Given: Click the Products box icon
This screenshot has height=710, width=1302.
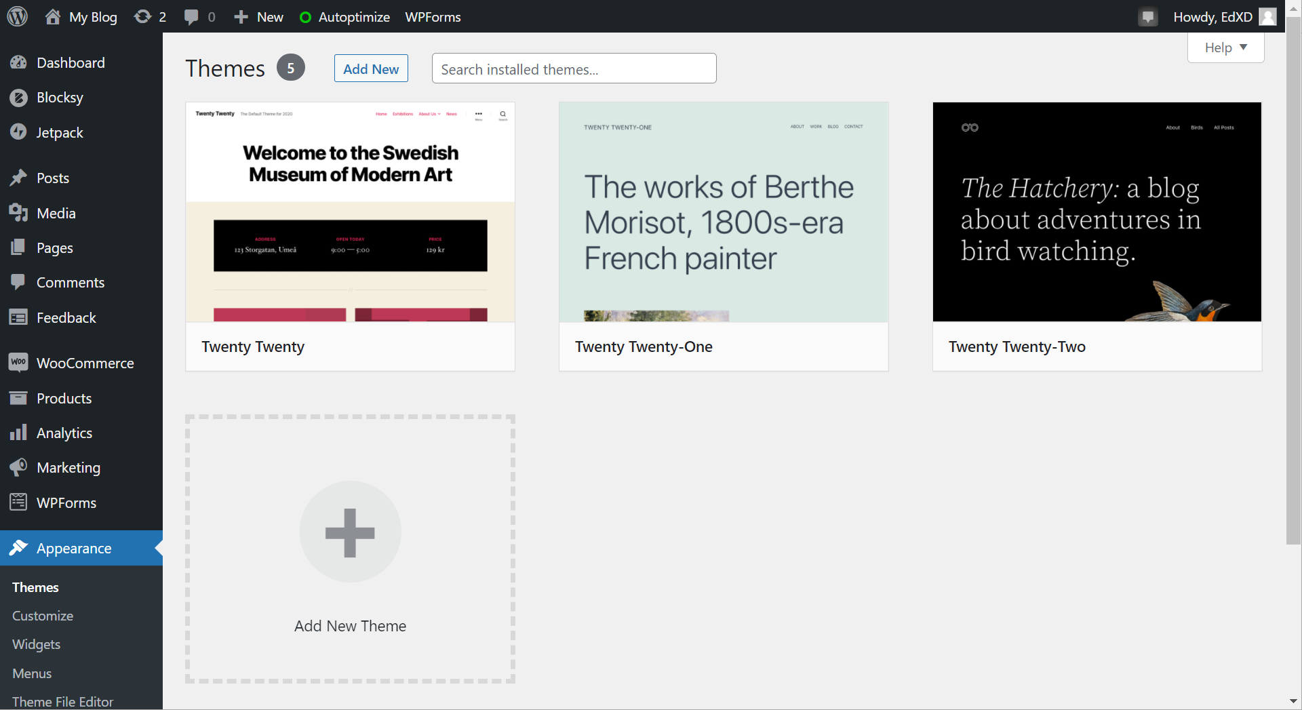Looking at the screenshot, I should click(18, 398).
